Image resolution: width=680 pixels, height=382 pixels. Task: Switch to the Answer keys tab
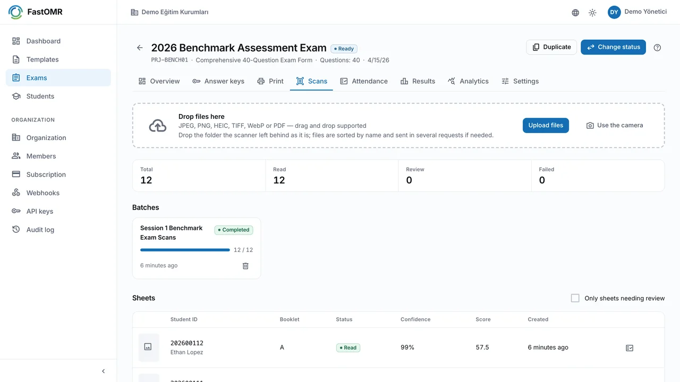tap(218, 81)
